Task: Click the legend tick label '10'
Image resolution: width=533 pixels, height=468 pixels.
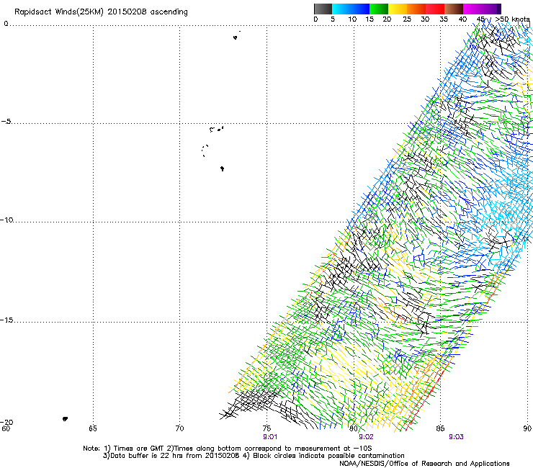Action: coord(352,19)
